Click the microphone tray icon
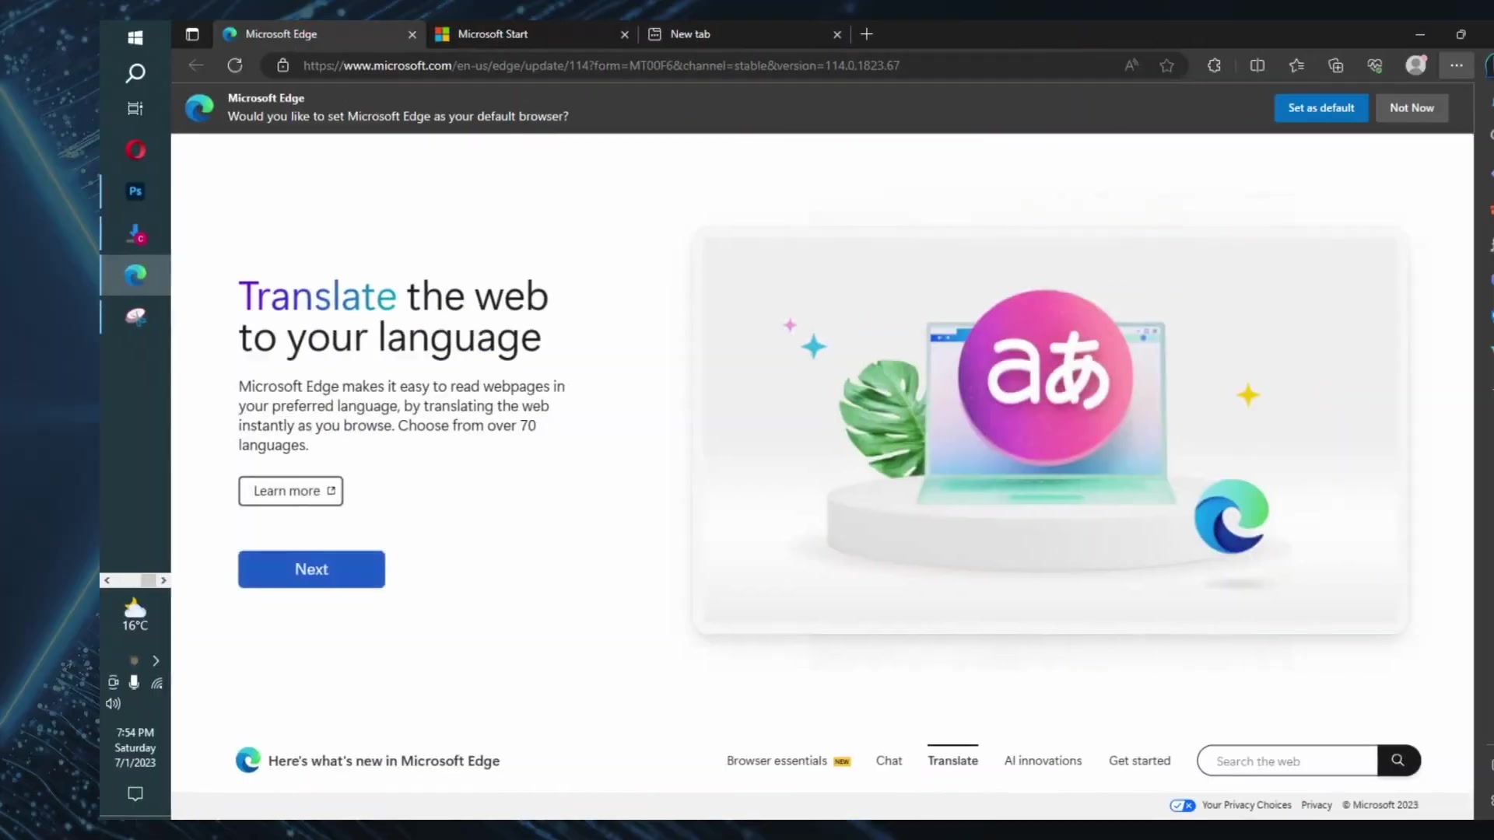Image resolution: width=1494 pixels, height=840 pixels. coord(134,682)
